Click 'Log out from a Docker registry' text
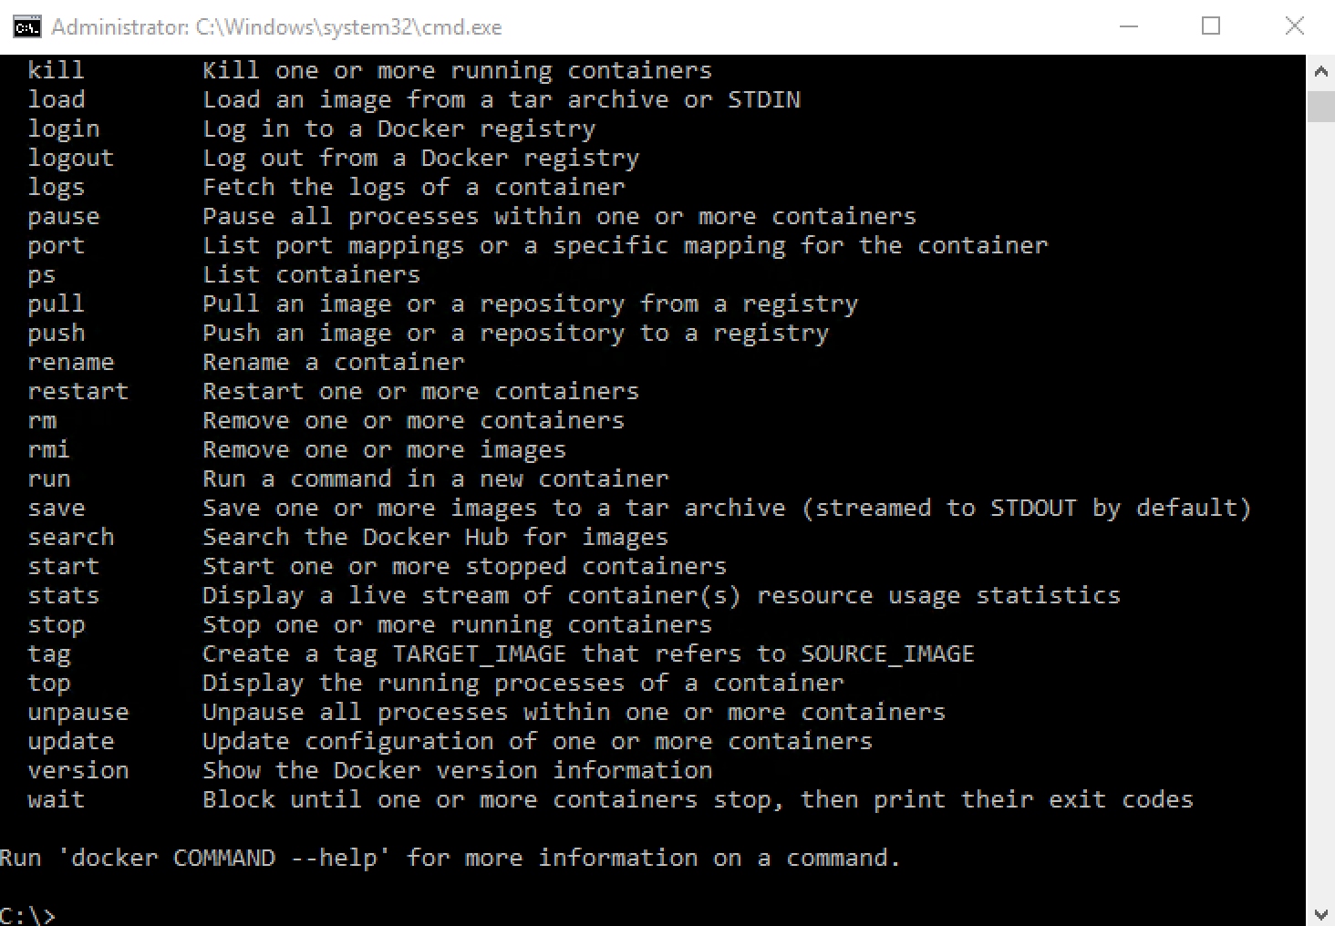Screen dimensions: 1335x926 point(420,158)
